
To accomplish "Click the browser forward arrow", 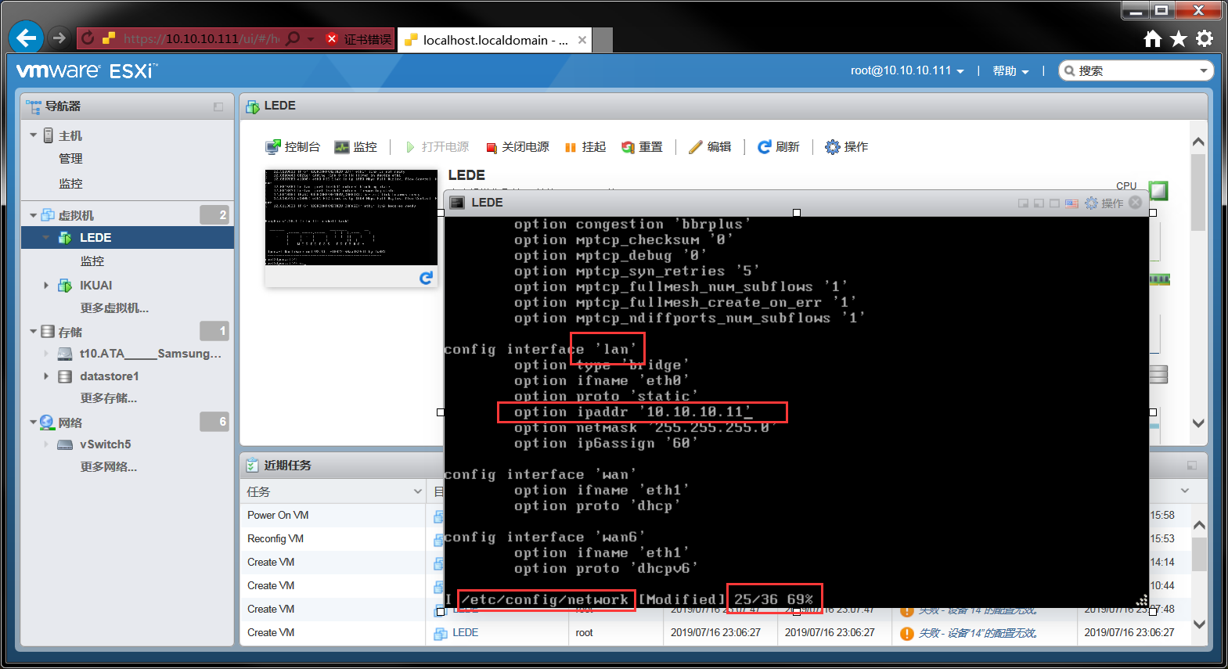I will tap(59, 38).
